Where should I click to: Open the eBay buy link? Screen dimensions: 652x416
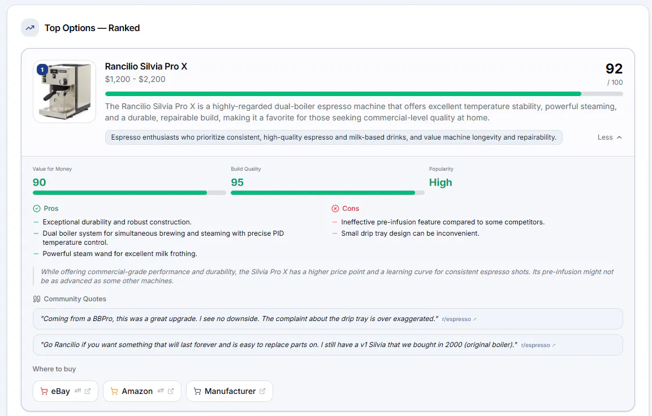pyautogui.click(x=65, y=391)
